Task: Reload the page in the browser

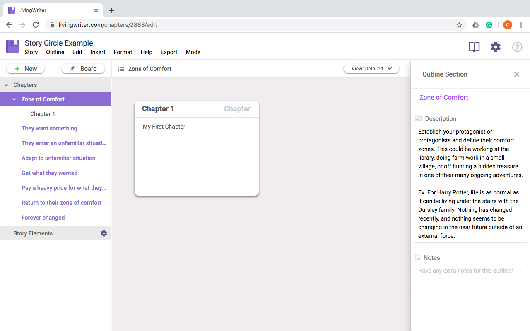Action: pyautogui.click(x=36, y=25)
